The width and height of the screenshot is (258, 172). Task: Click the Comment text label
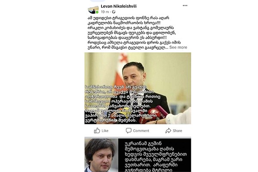coord(141,131)
